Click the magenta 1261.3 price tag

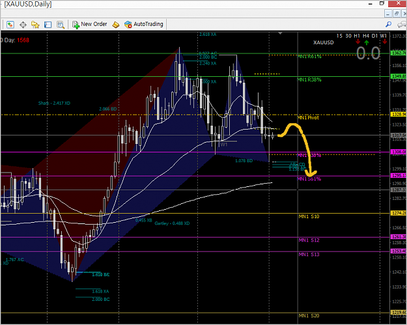(399, 236)
